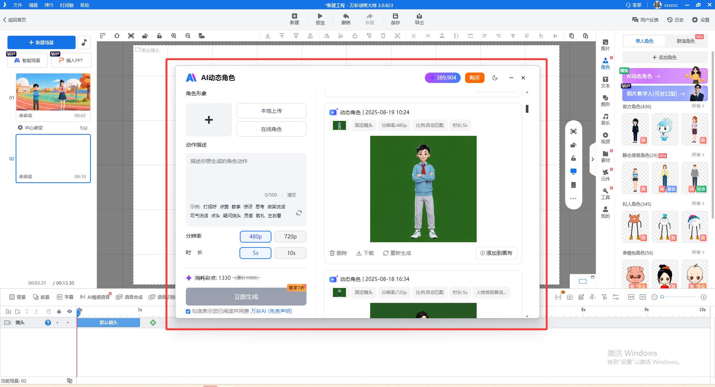Toggle the timeline lock icon
Image resolution: width=715 pixels, height=387 pixels.
[x=59, y=311]
